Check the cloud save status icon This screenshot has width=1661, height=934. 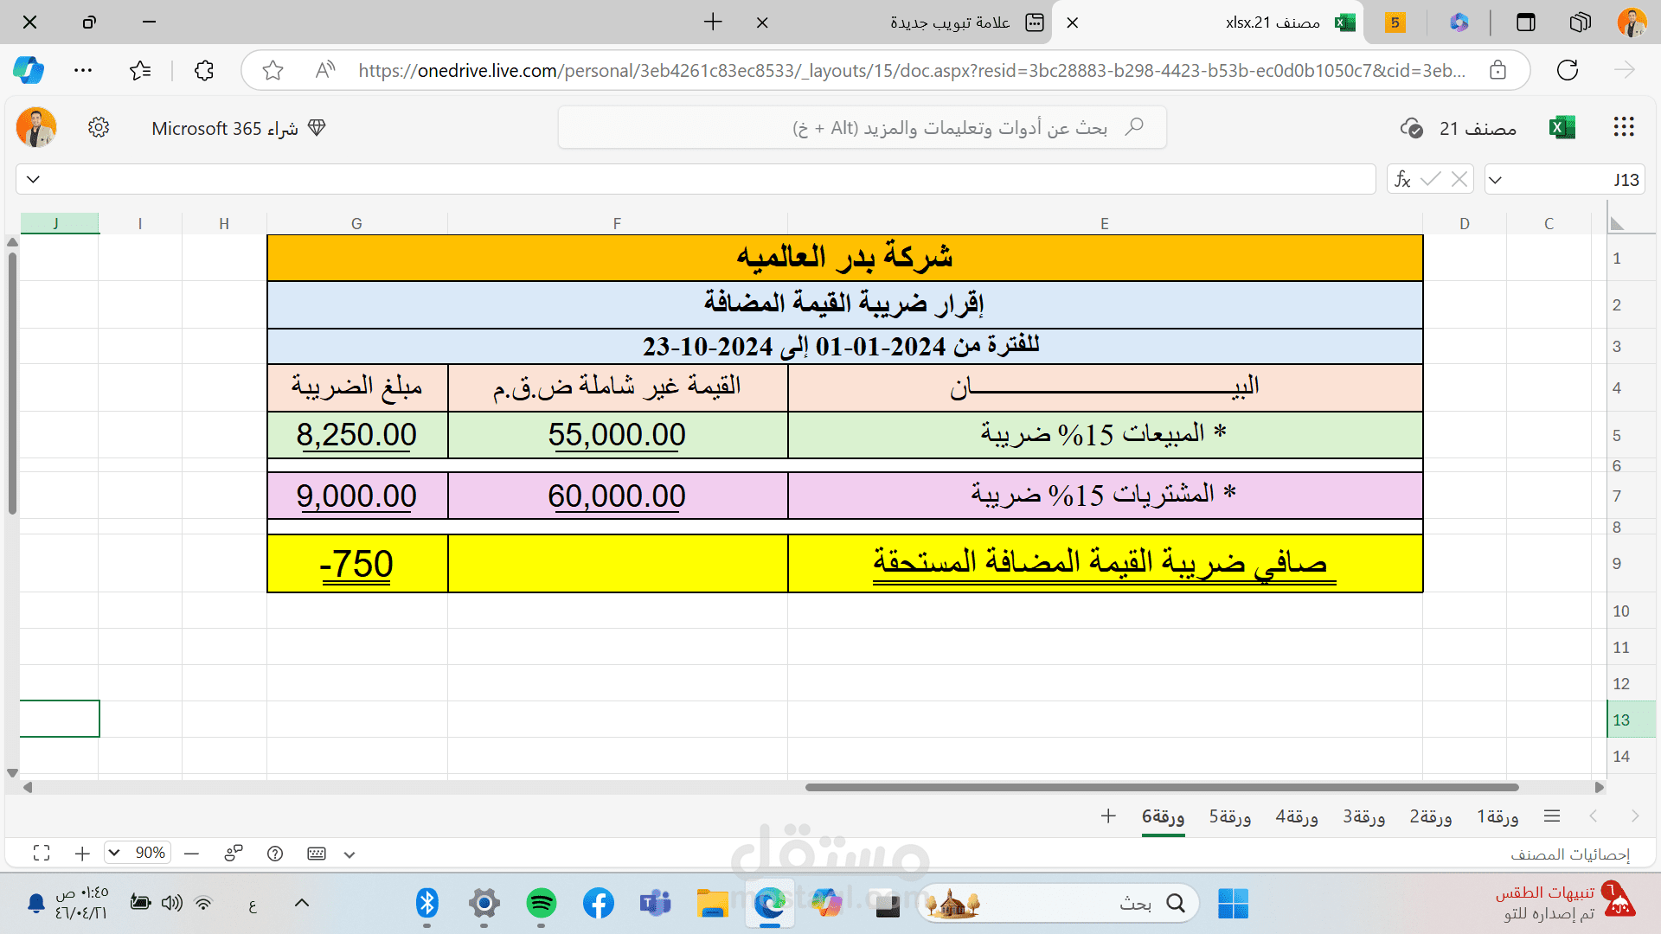1411,129
